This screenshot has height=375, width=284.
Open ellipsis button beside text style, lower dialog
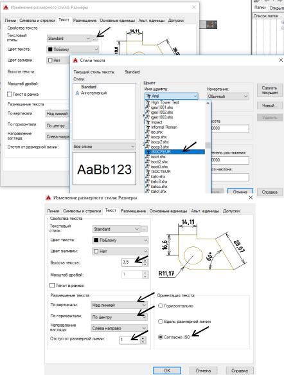coord(144,229)
